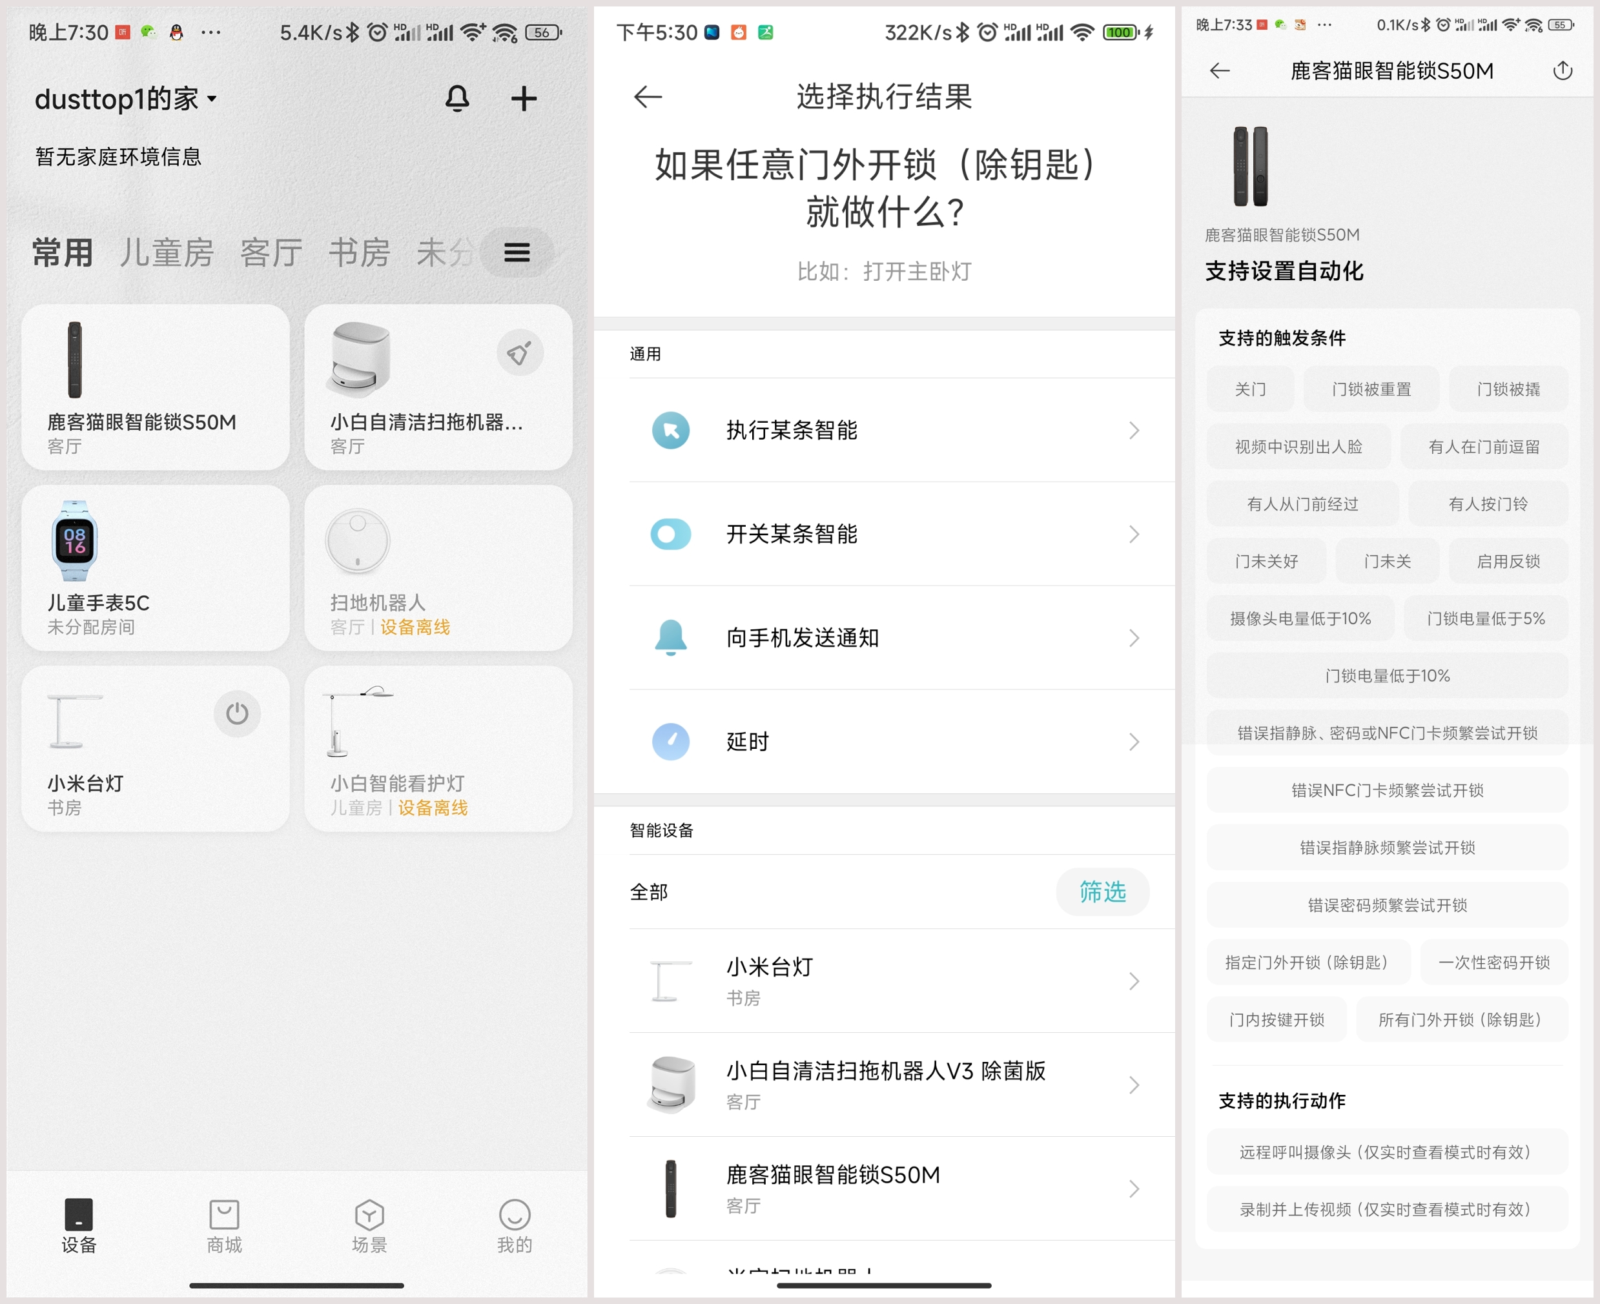Choose 录制并上传视频 action
This screenshot has height=1304, width=1600.
pyautogui.click(x=1388, y=1209)
